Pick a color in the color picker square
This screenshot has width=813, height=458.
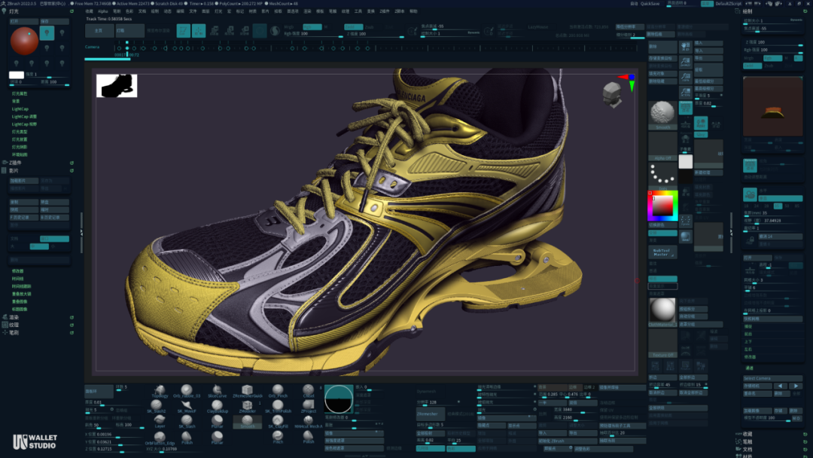click(662, 206)
